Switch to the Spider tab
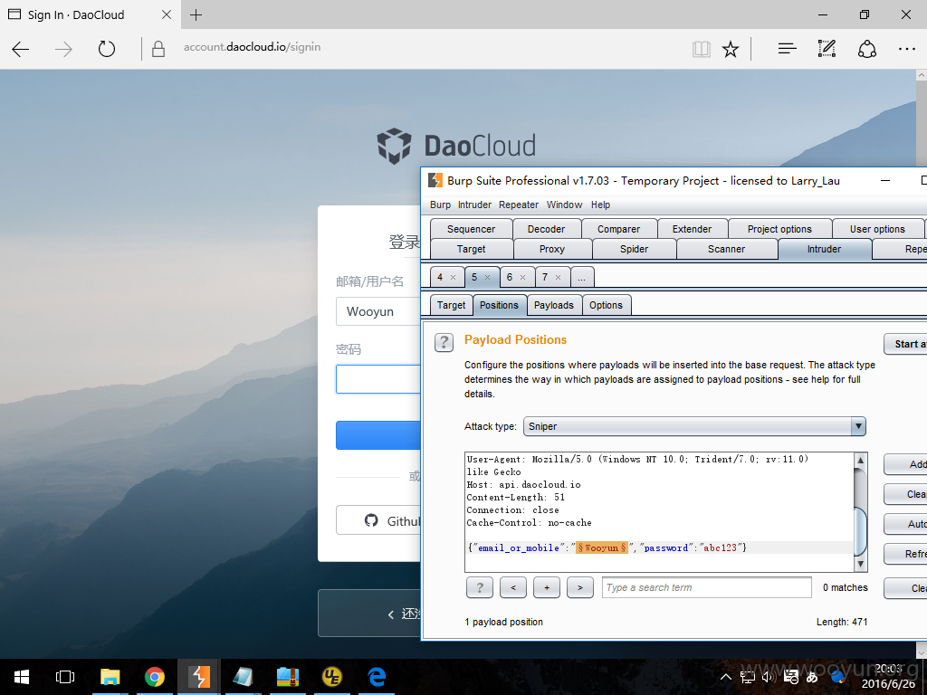Viewport: 927px width, 695px height. click(x=634, y=250)
